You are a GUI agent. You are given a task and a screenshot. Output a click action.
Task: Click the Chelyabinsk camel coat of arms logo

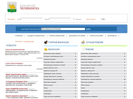[12, 7]
